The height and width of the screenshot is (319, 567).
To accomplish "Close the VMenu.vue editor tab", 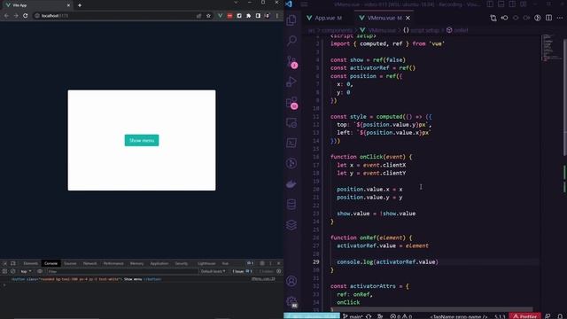I will click(408, 18).
